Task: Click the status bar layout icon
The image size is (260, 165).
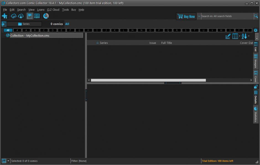Action: point(4,161)
